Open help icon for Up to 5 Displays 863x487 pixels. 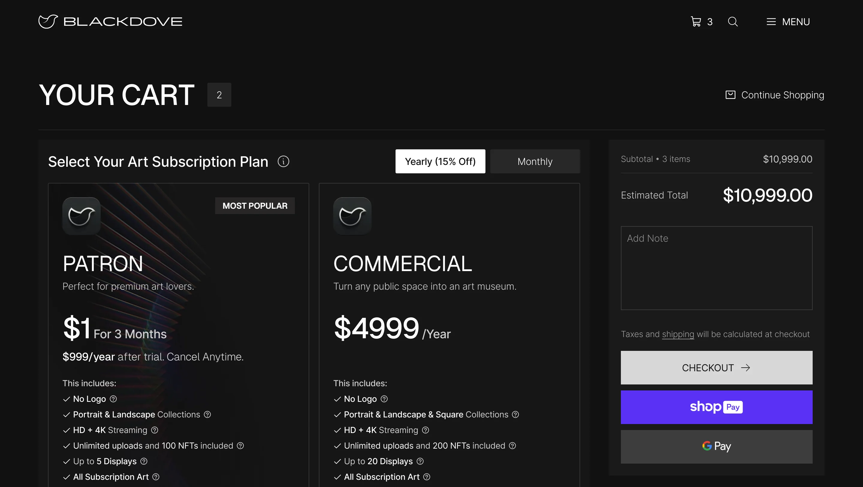click(x=144, y=461)
